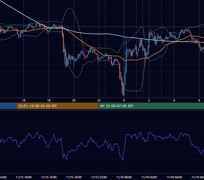Click the 11/16 00:00 date label

click(124, 177)
